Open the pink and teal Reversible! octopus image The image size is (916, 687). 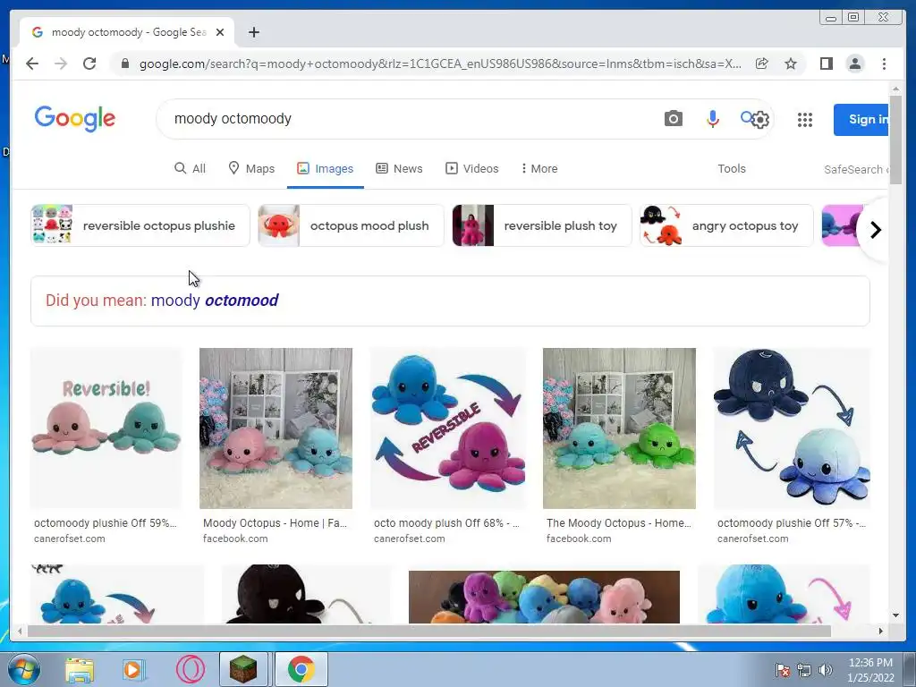coord(106,428)
